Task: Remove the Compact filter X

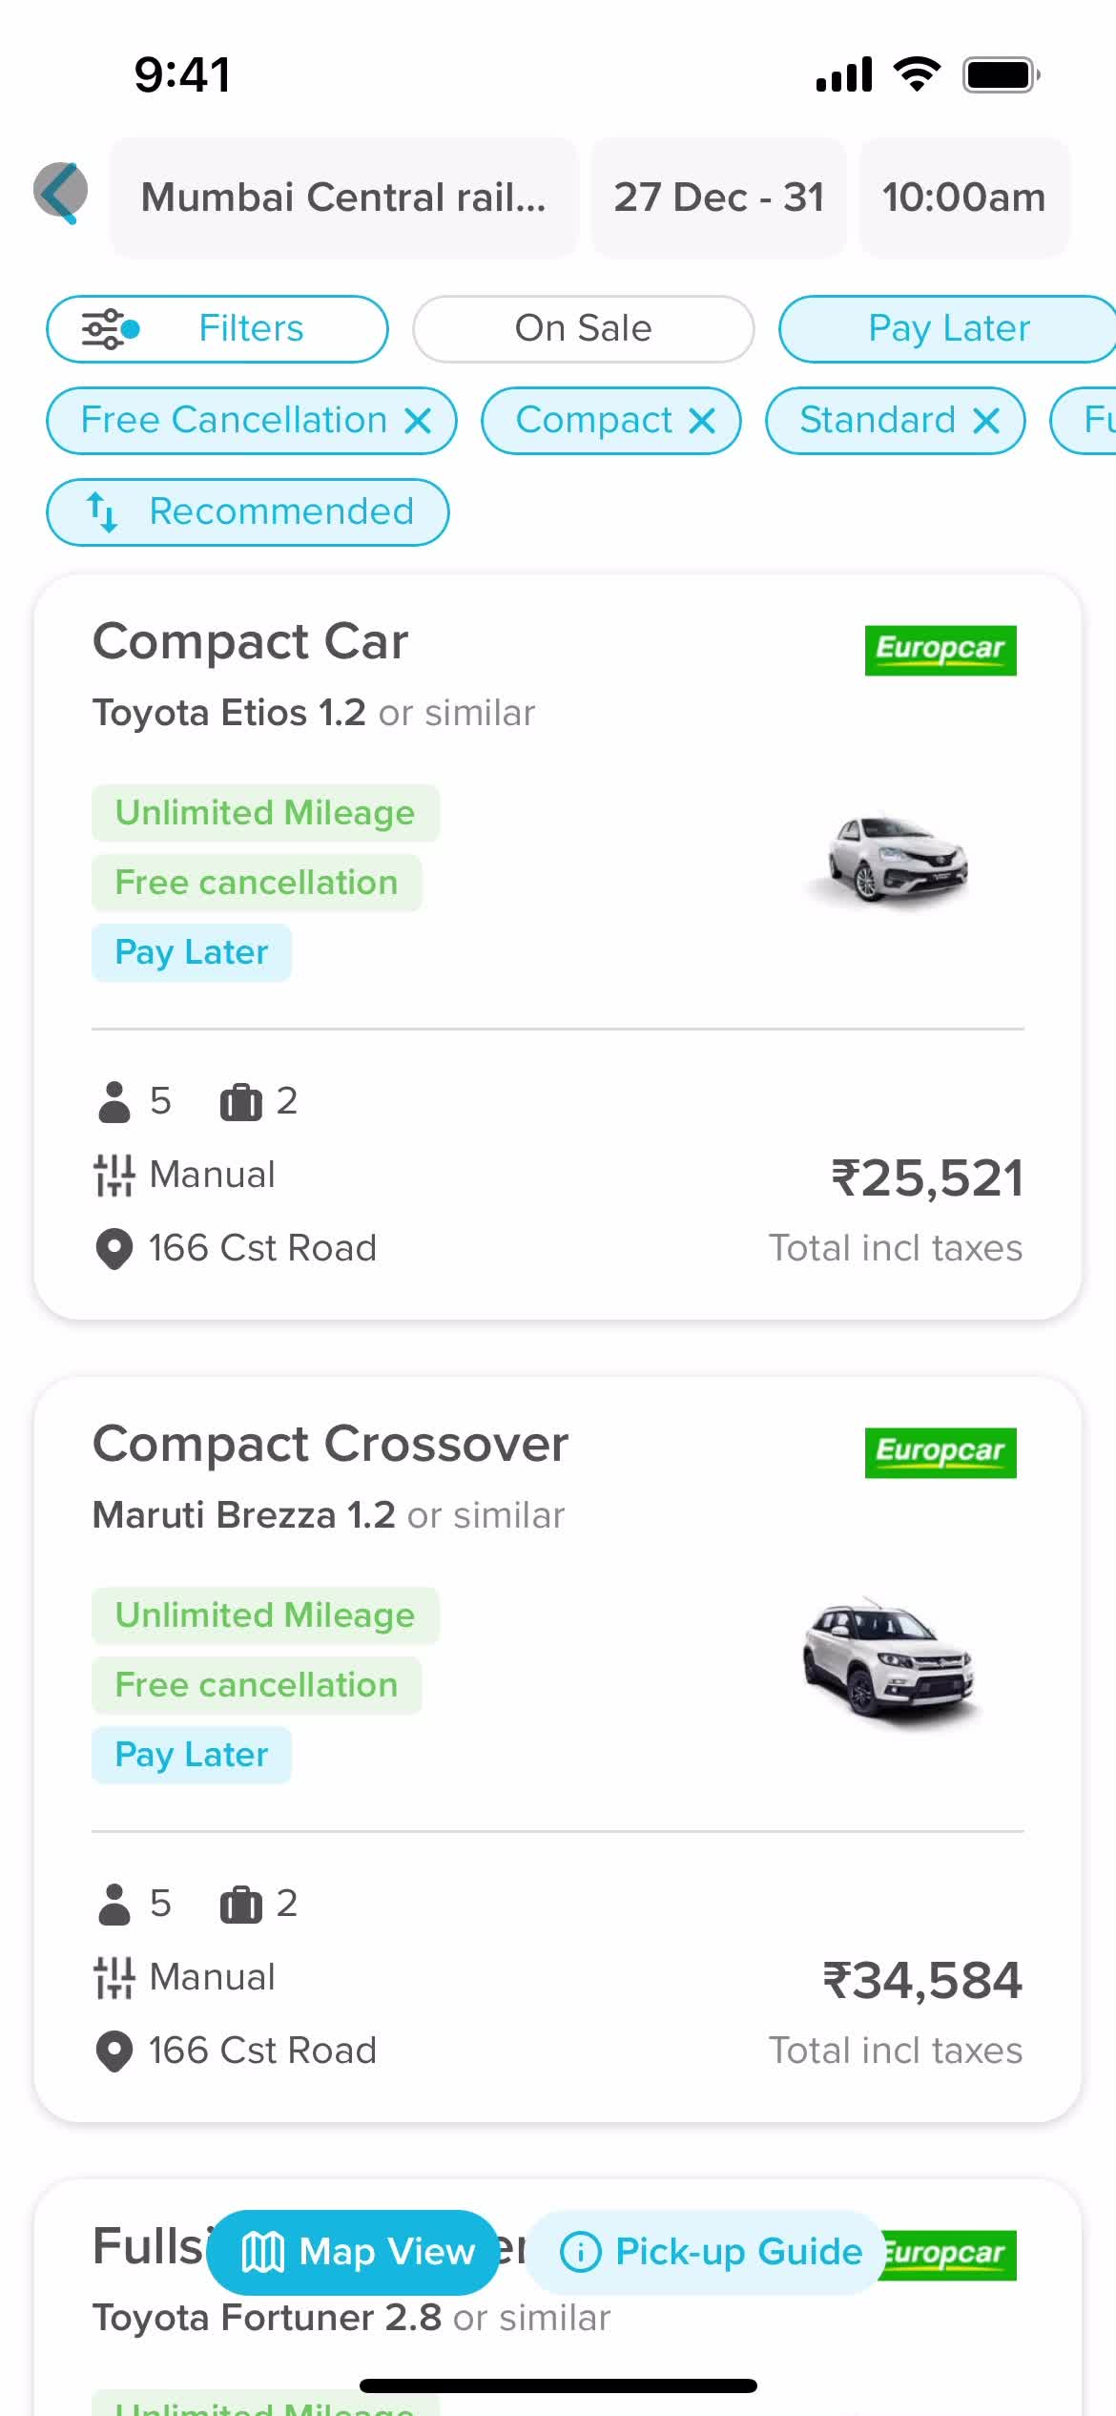Action: pyautogui.click(x=702, y=421)
